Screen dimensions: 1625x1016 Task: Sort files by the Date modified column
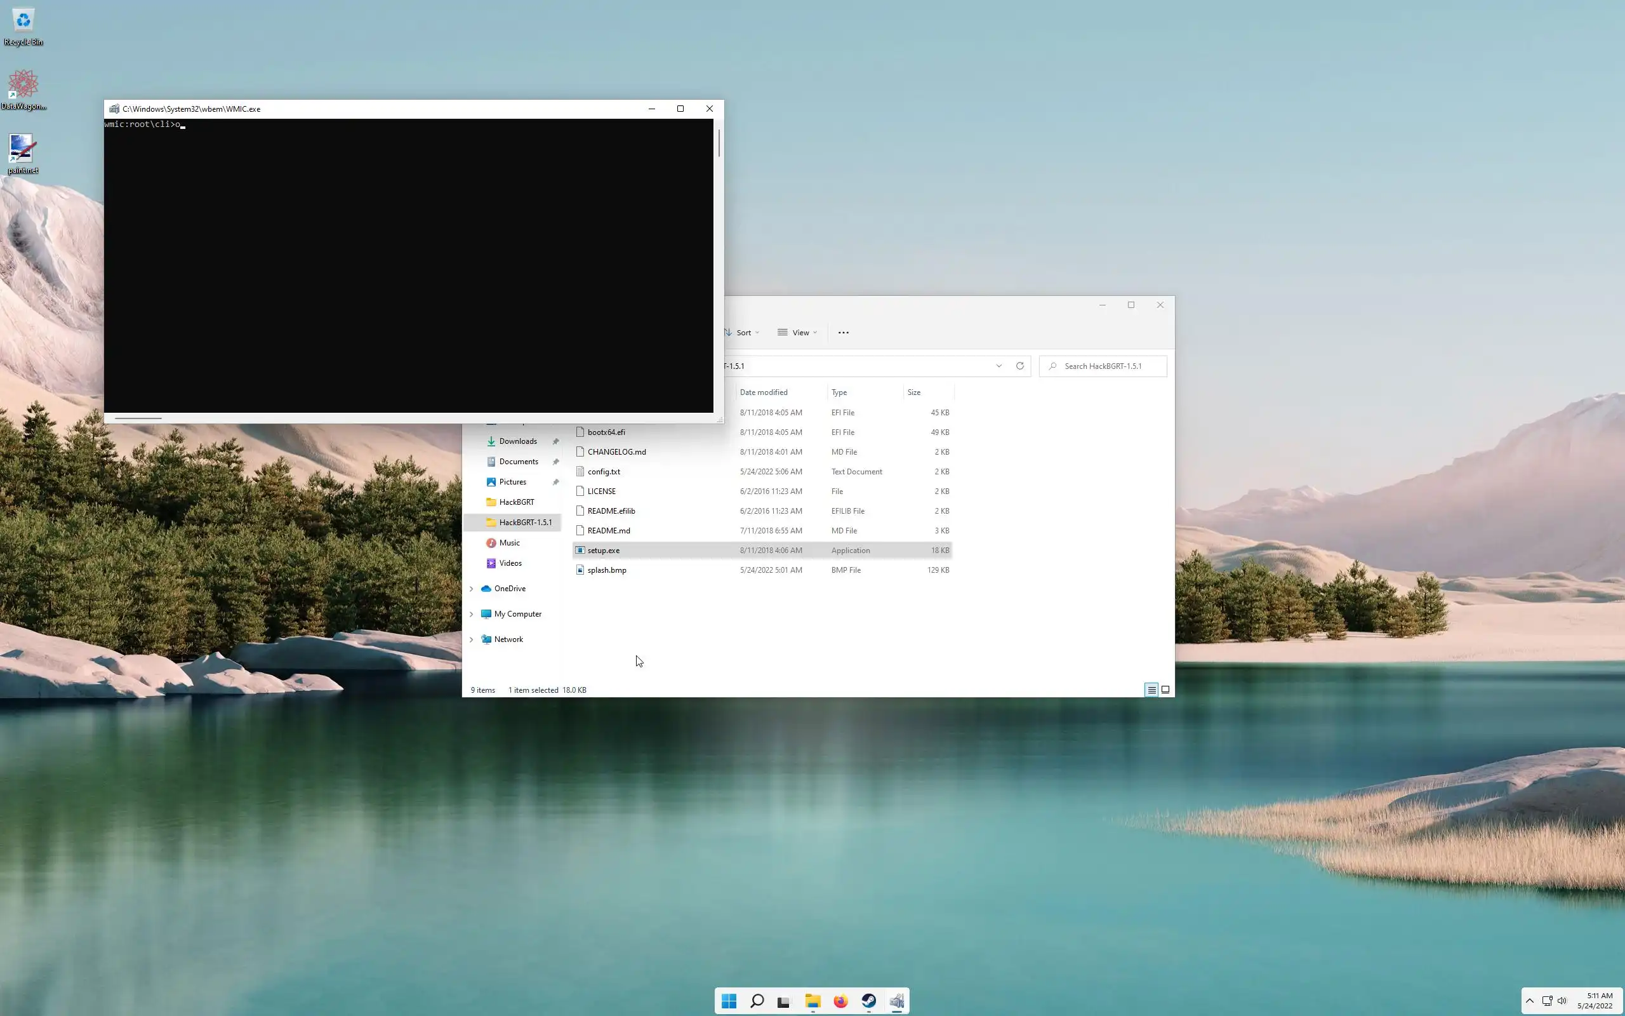pyautogui.click(x=764, y=392)
